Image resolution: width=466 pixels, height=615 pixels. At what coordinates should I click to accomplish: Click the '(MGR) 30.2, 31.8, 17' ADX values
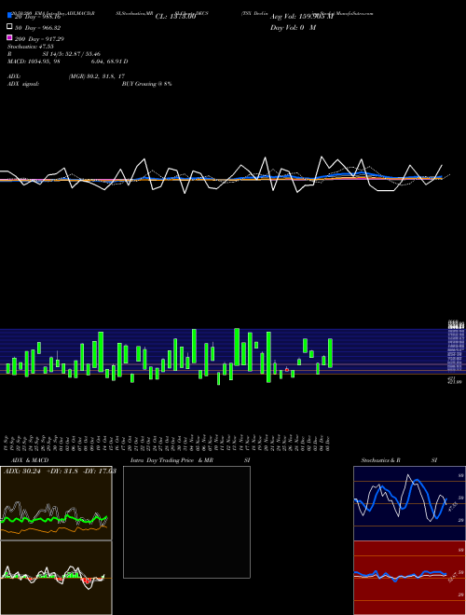click(x=97, y=76)
